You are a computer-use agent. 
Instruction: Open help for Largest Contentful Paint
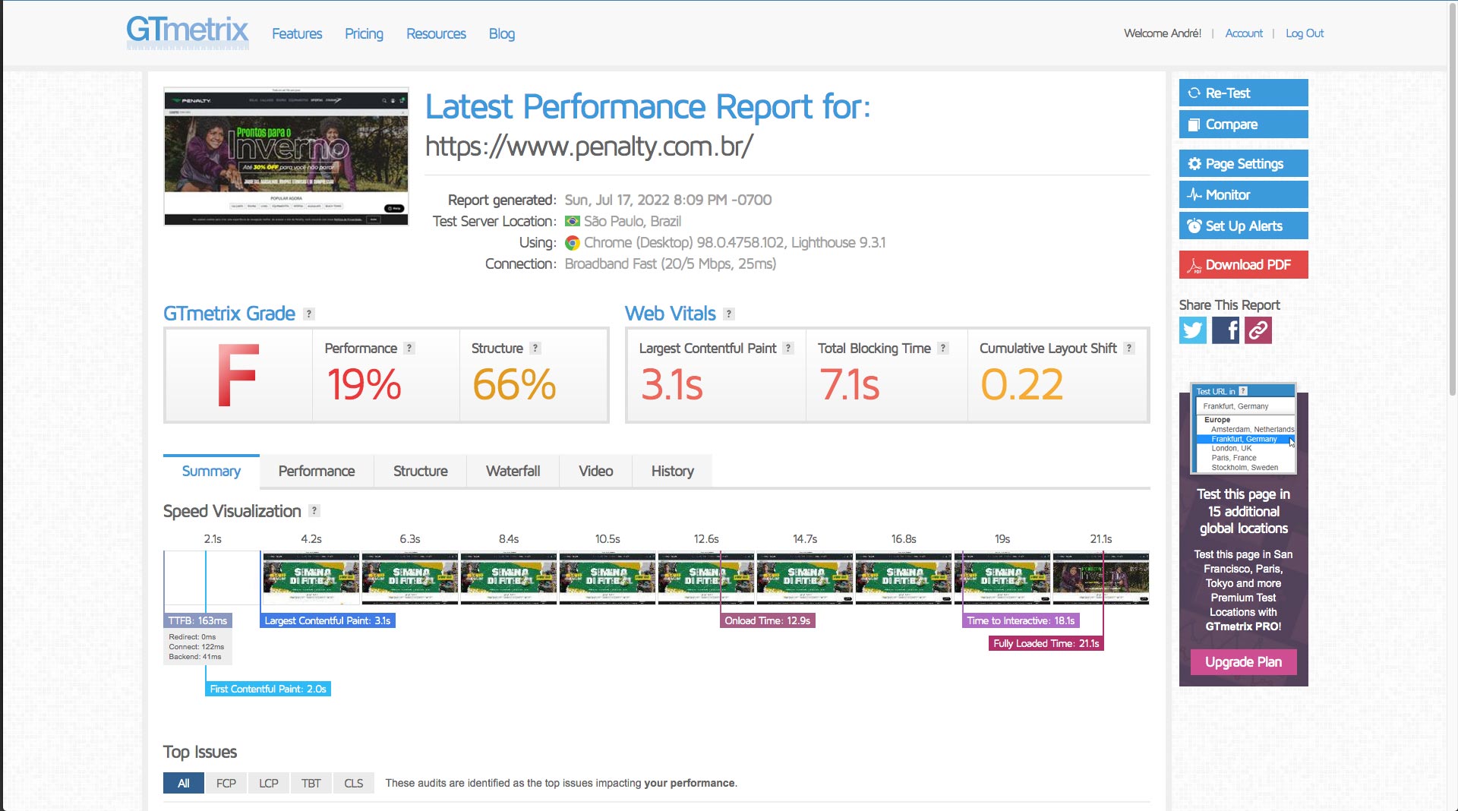pyautogui.click(x=788, y=348)
